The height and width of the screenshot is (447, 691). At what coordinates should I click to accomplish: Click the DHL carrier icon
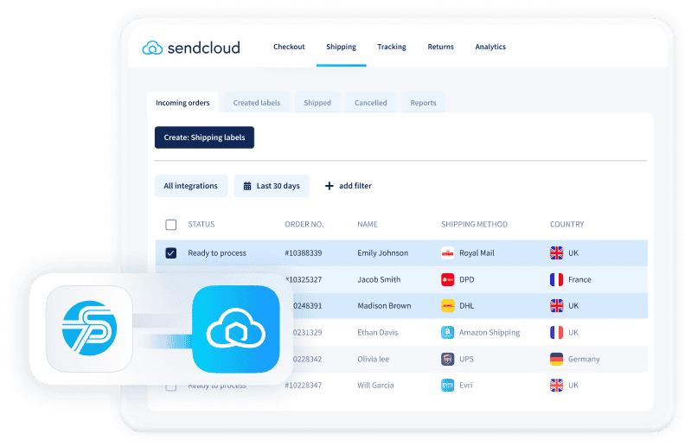click(447, 306)
